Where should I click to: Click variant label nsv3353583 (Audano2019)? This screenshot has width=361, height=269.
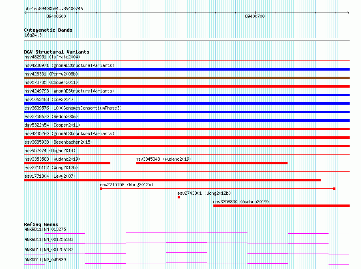(52, 159)
